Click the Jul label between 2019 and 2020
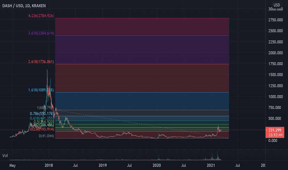Screen dimensions: 288x170 click(129, 165)
